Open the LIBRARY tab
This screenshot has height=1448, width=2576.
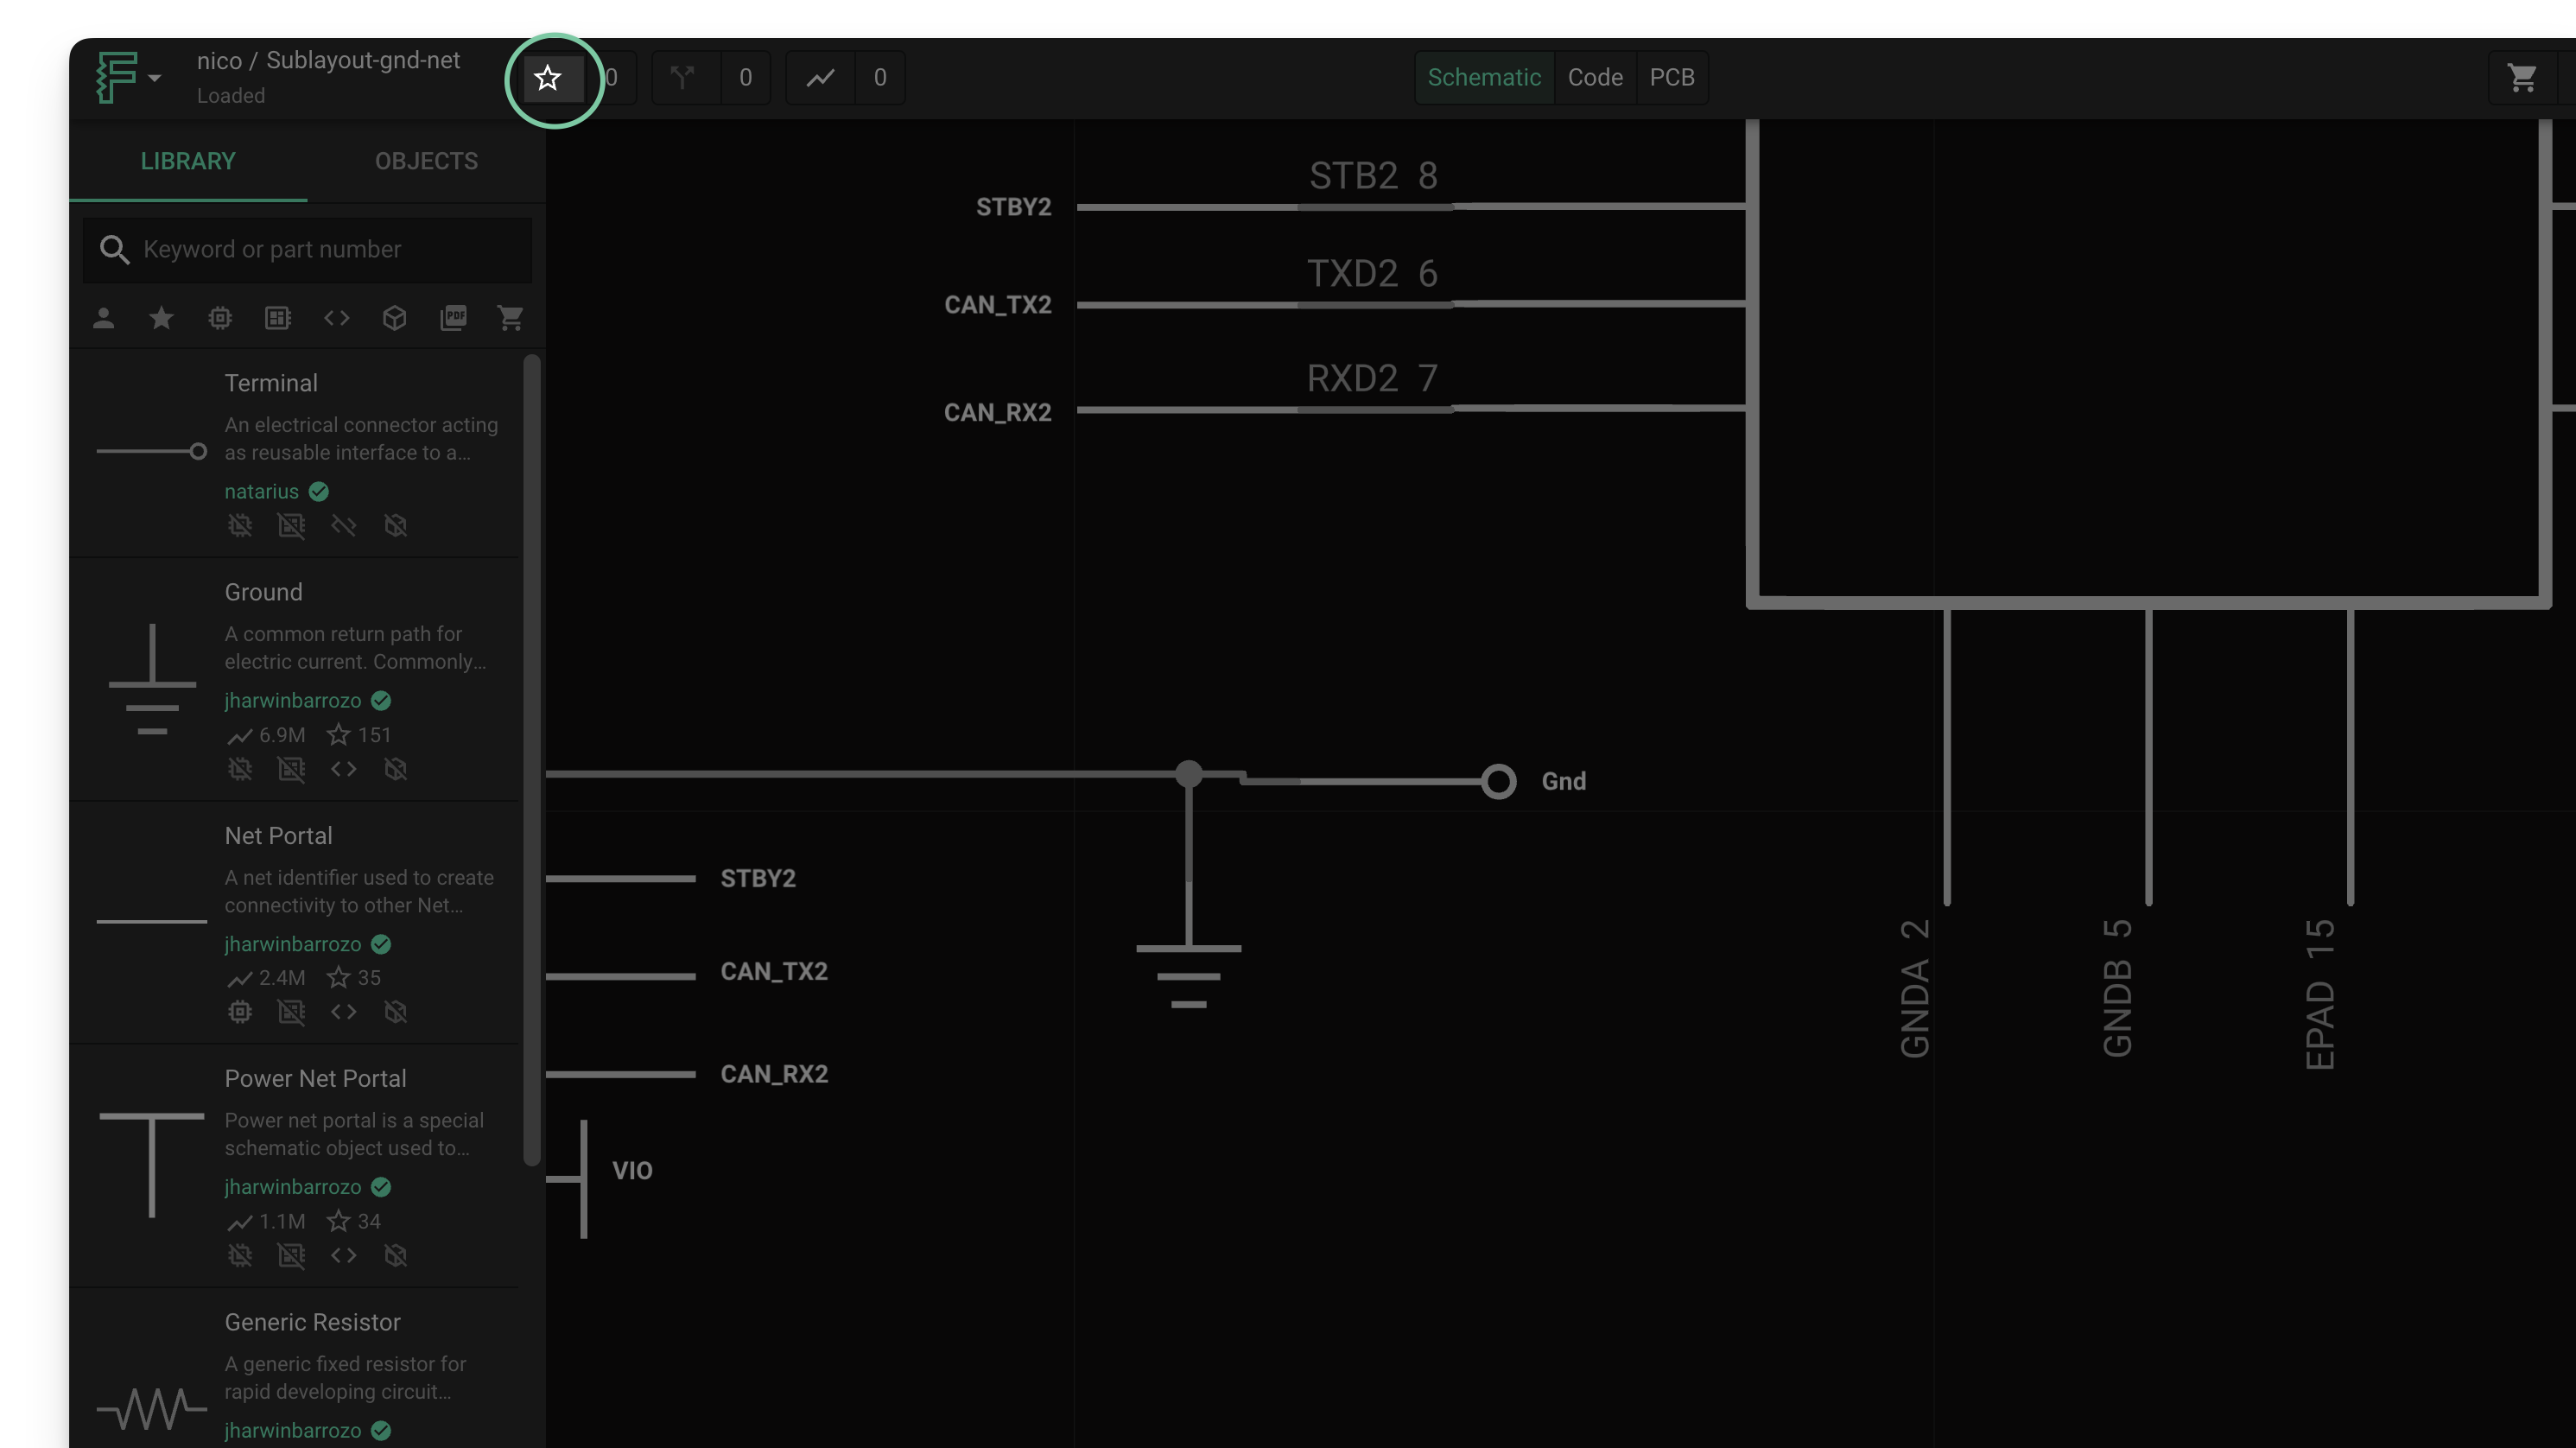pos(188,161)
